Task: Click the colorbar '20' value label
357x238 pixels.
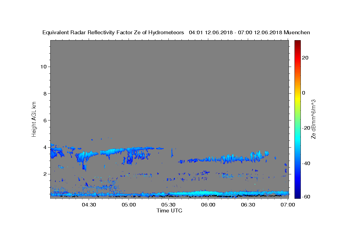Action: tap(305, 58)
